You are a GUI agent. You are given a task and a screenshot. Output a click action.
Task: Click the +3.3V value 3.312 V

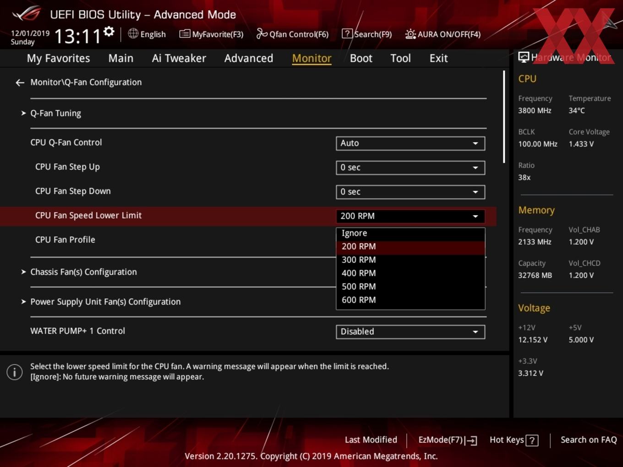click(x=530, y=373)
